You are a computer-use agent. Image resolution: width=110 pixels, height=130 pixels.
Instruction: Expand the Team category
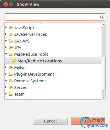tap(6, 94)
